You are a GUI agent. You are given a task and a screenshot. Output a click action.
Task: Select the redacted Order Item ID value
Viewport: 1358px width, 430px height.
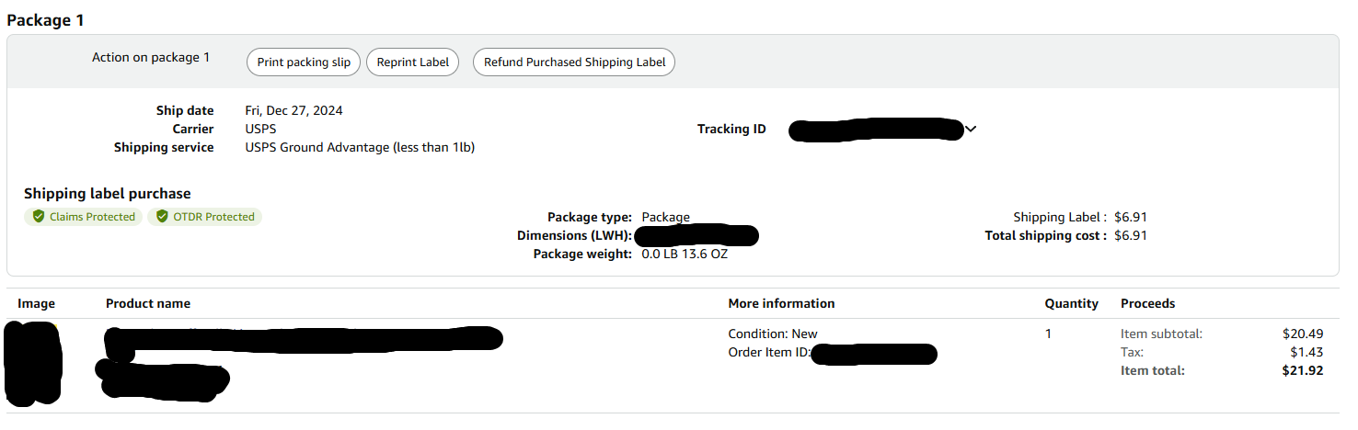[x=875, y=354]
